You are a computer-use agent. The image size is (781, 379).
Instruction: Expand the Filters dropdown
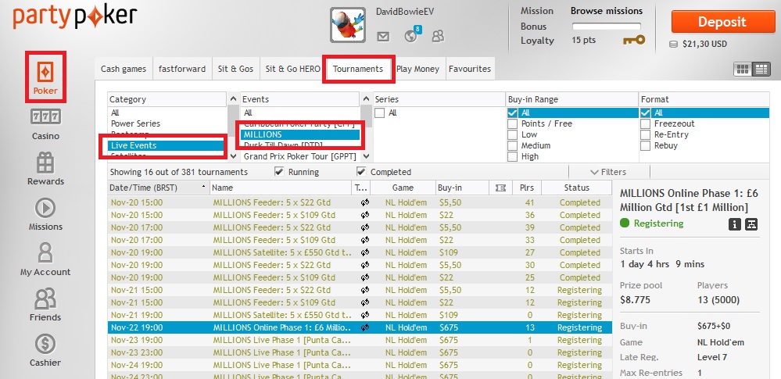[x=609, y=173]
